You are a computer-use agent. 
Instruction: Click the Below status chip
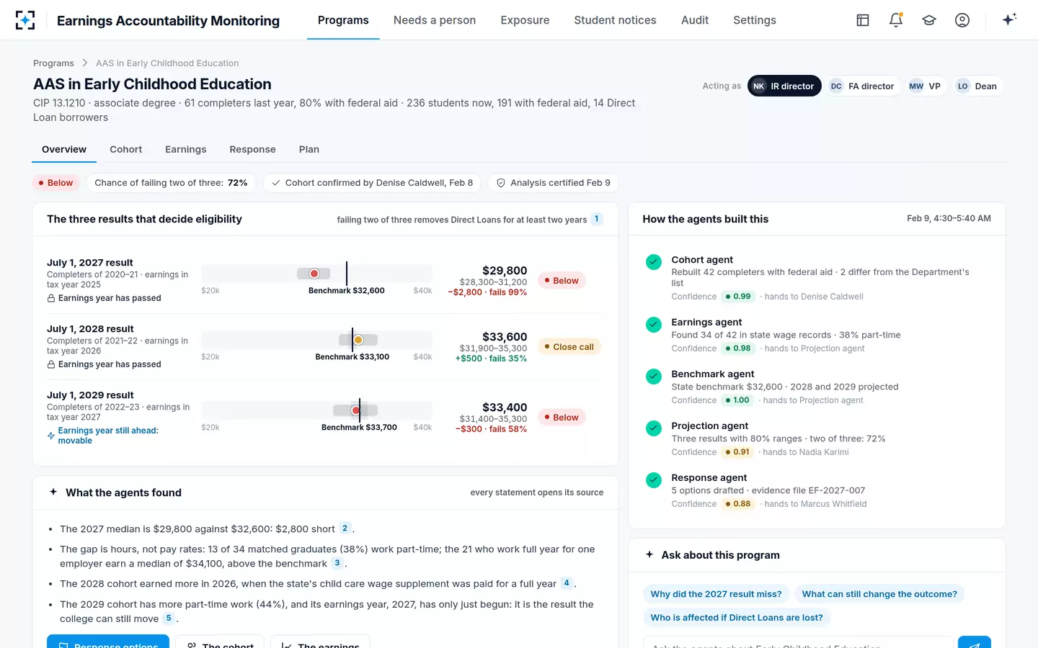click(56, 183)
